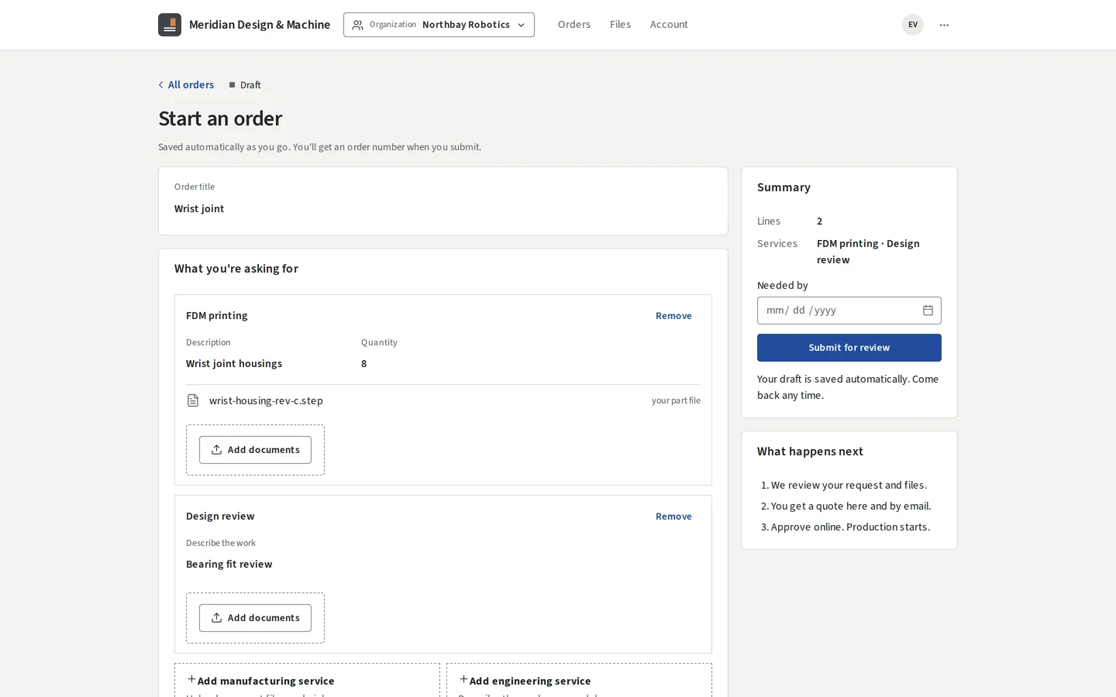The height and width of the screenshot is (697, 1116).
Task: Add engineering service
Action: [579, 680]
